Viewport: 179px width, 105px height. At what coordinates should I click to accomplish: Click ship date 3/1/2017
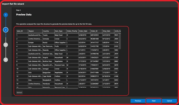108,80
